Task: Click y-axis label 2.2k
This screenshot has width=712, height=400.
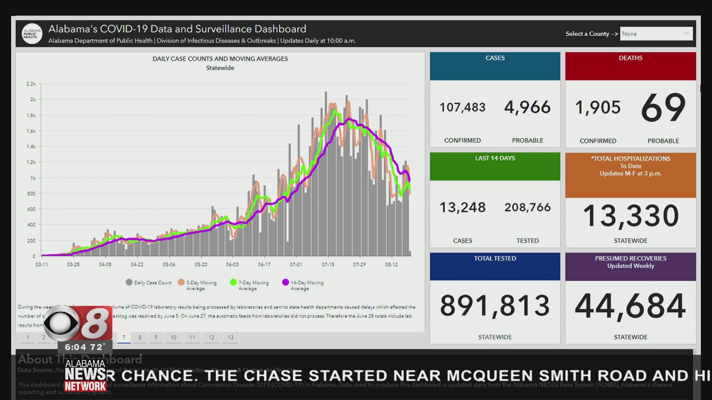Action: coord(31,84)
